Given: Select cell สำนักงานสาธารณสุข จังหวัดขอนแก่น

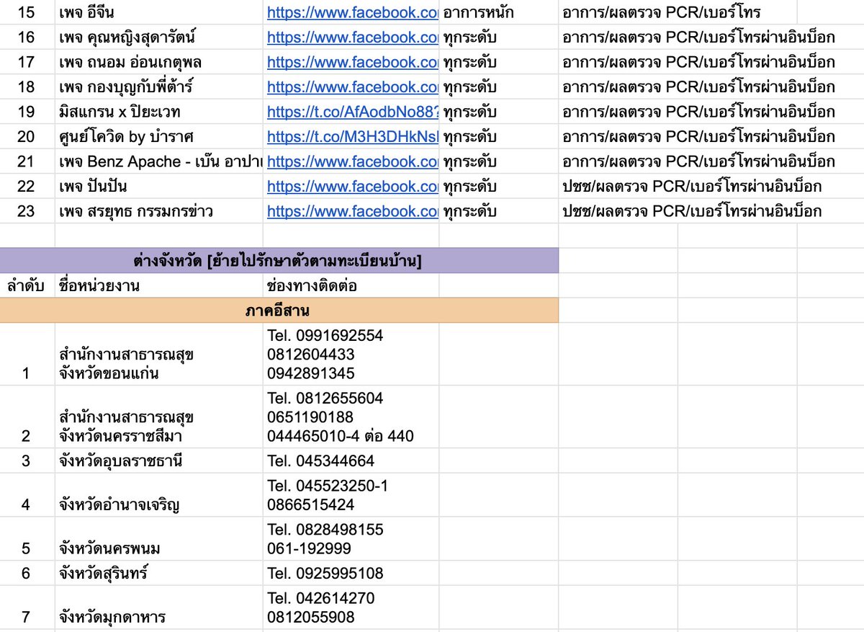Looking at the screenshot, I should click(159, 355).
